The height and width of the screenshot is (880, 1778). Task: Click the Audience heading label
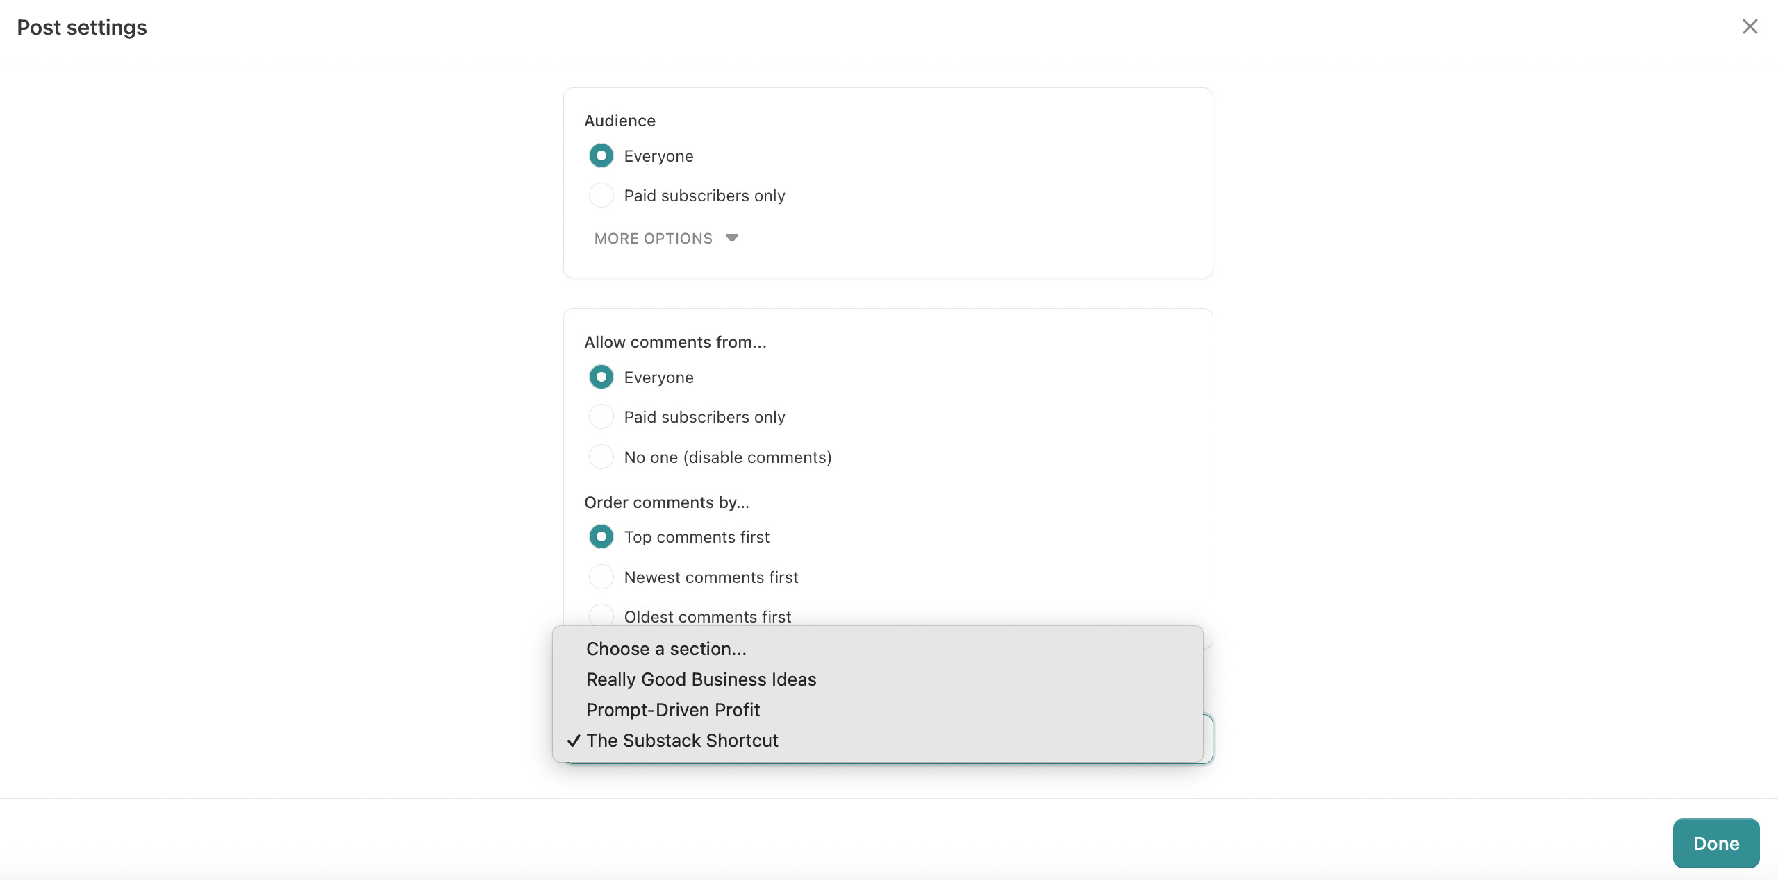point(620,120)
